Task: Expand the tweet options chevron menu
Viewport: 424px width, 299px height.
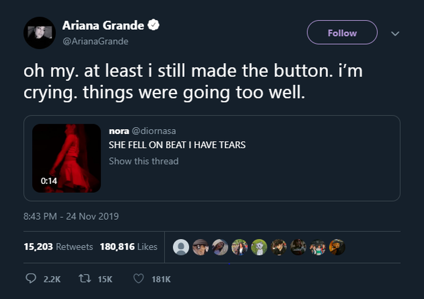Action: [394, 33]
